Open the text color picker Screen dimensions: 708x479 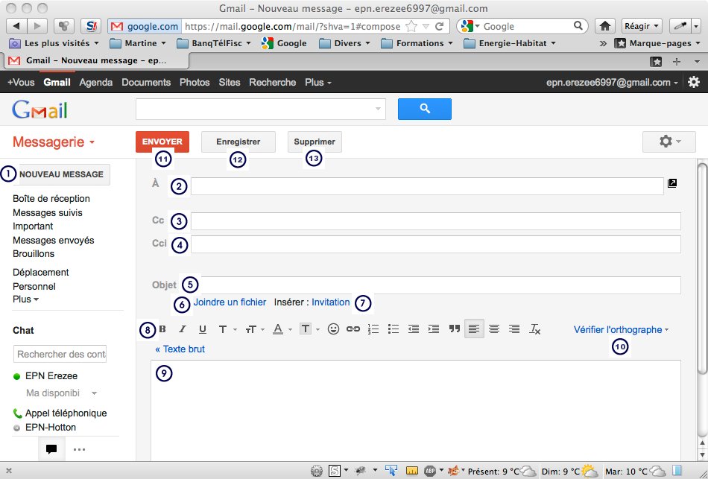coord(282,329)
